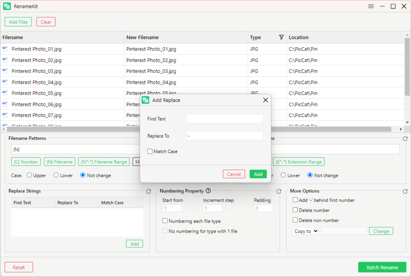Click Match Case column header in Replace Strings
This screenshot has width=411, height=277.
tap(121, 202)
